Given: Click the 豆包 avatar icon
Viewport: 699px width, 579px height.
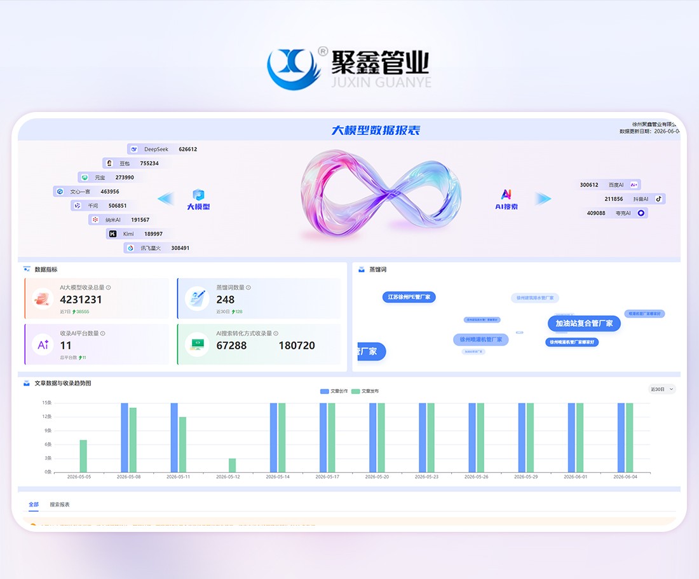Looking at the screenshot, I should [x=109, y=164].
